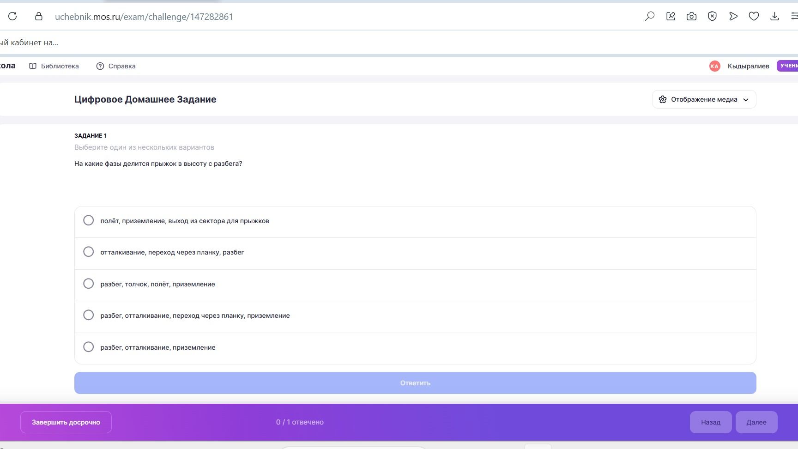
Task: Open the ad blocker shield icon
Action: (712, 17)
